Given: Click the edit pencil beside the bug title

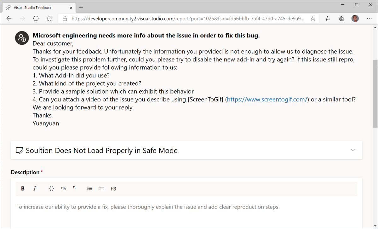Looking at the screenshot, I should pyautogui.click(x=20, y=150).
